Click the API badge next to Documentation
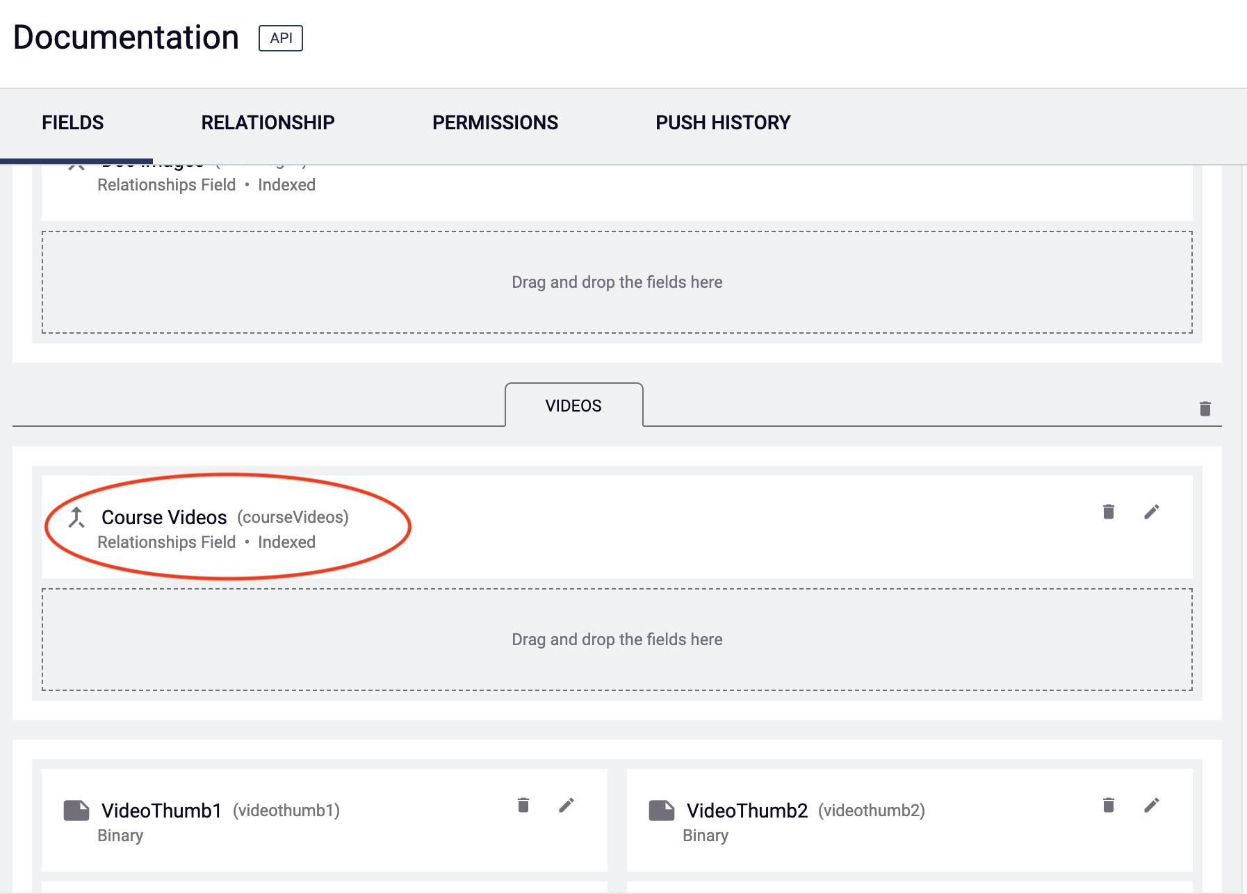Viewport: 1247px width, 894px height. 281,38
